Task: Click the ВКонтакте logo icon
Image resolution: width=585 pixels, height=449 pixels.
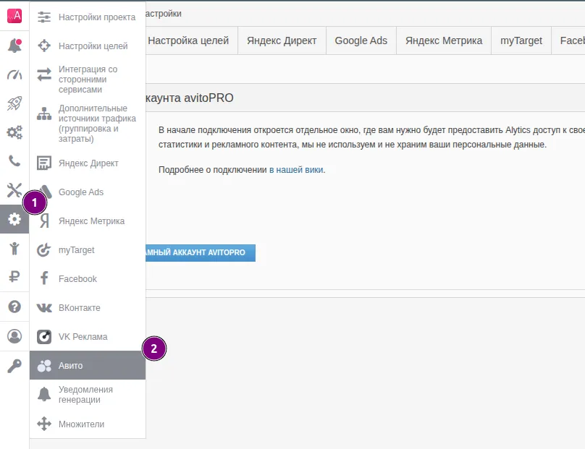Action: pos(44,308)
